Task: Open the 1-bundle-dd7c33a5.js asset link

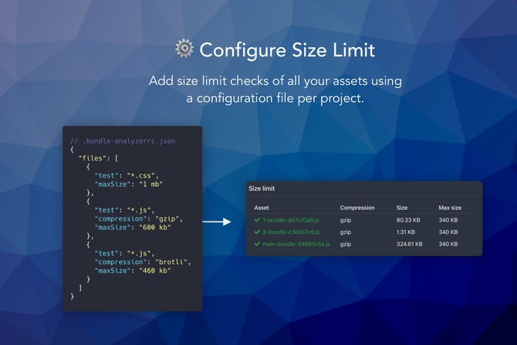Action: click(x=291, y=220)
